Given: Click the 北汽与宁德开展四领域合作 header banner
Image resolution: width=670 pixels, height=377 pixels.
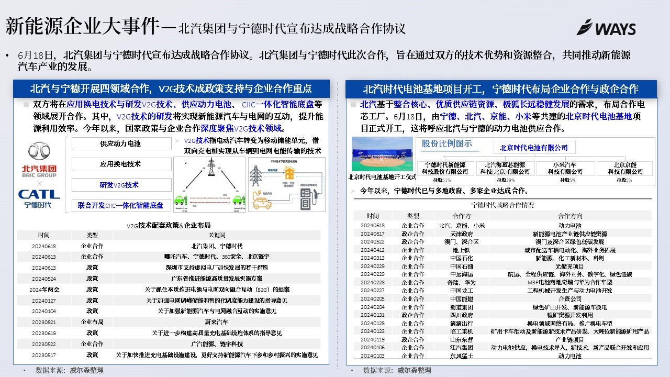Looking at the screenshot, I should pyautogui.click(x=171, y=88).
